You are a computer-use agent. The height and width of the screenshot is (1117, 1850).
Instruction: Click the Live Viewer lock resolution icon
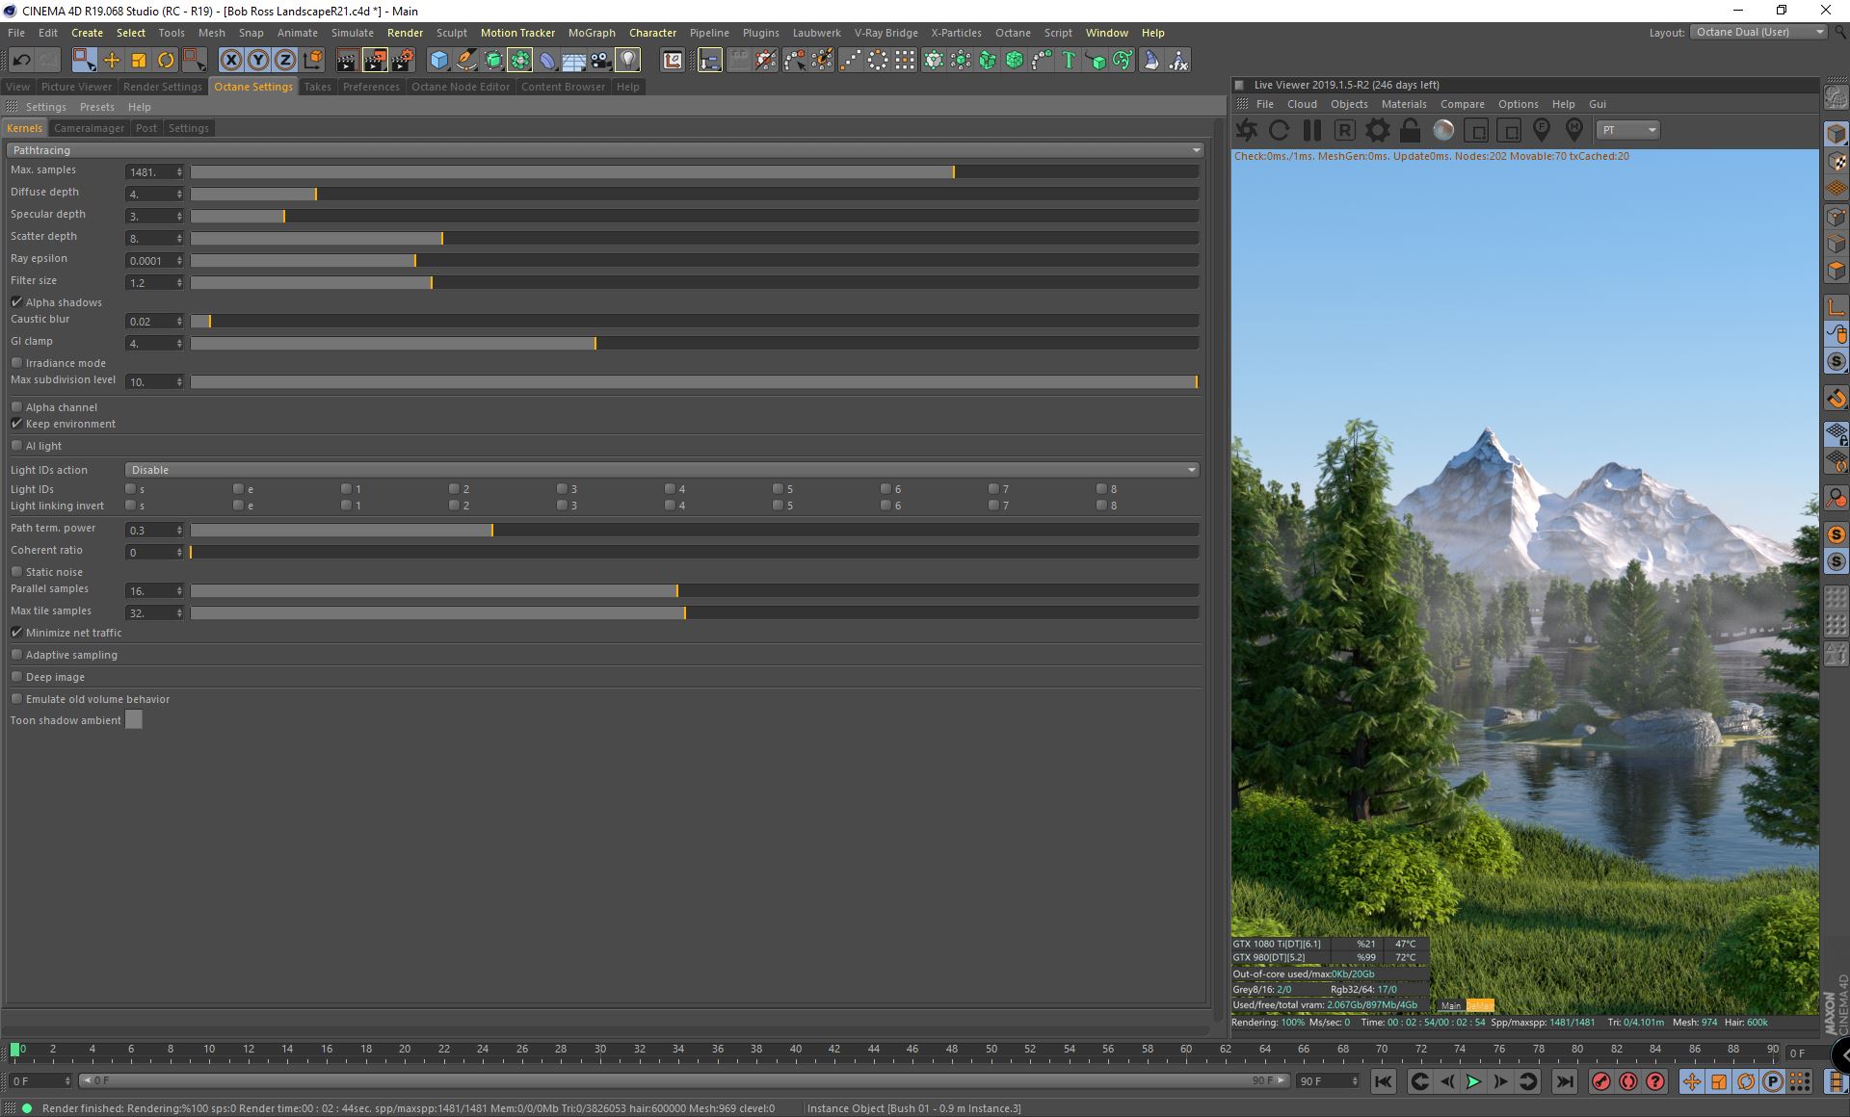coord(1411,130)
